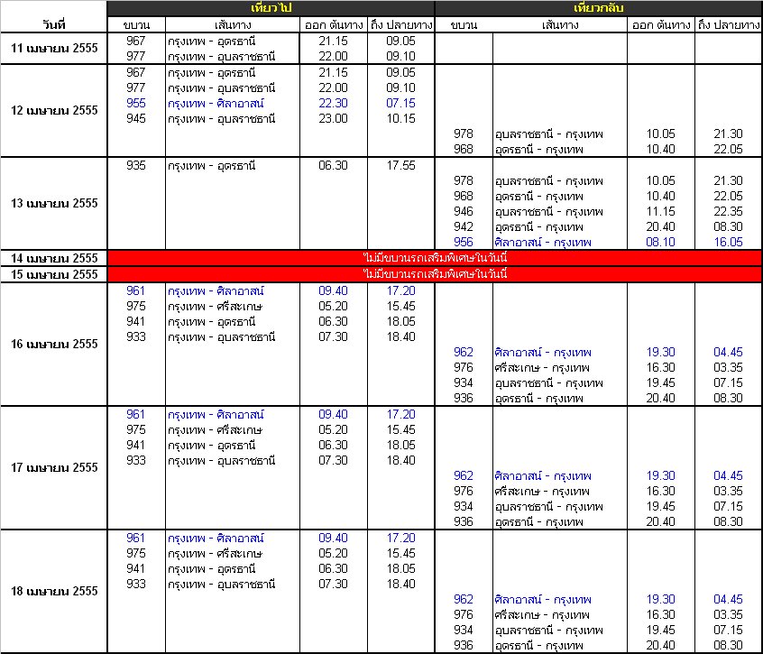
Task: Select train number 945 cell
Action: coord(135,118)
